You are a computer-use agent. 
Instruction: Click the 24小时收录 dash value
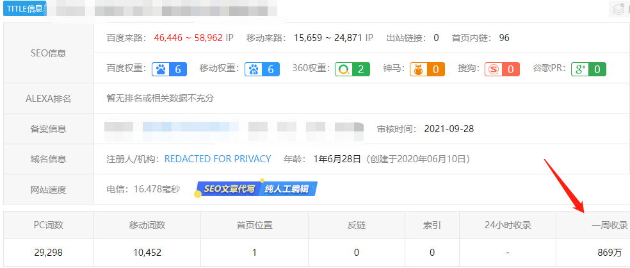click(508, 253)
